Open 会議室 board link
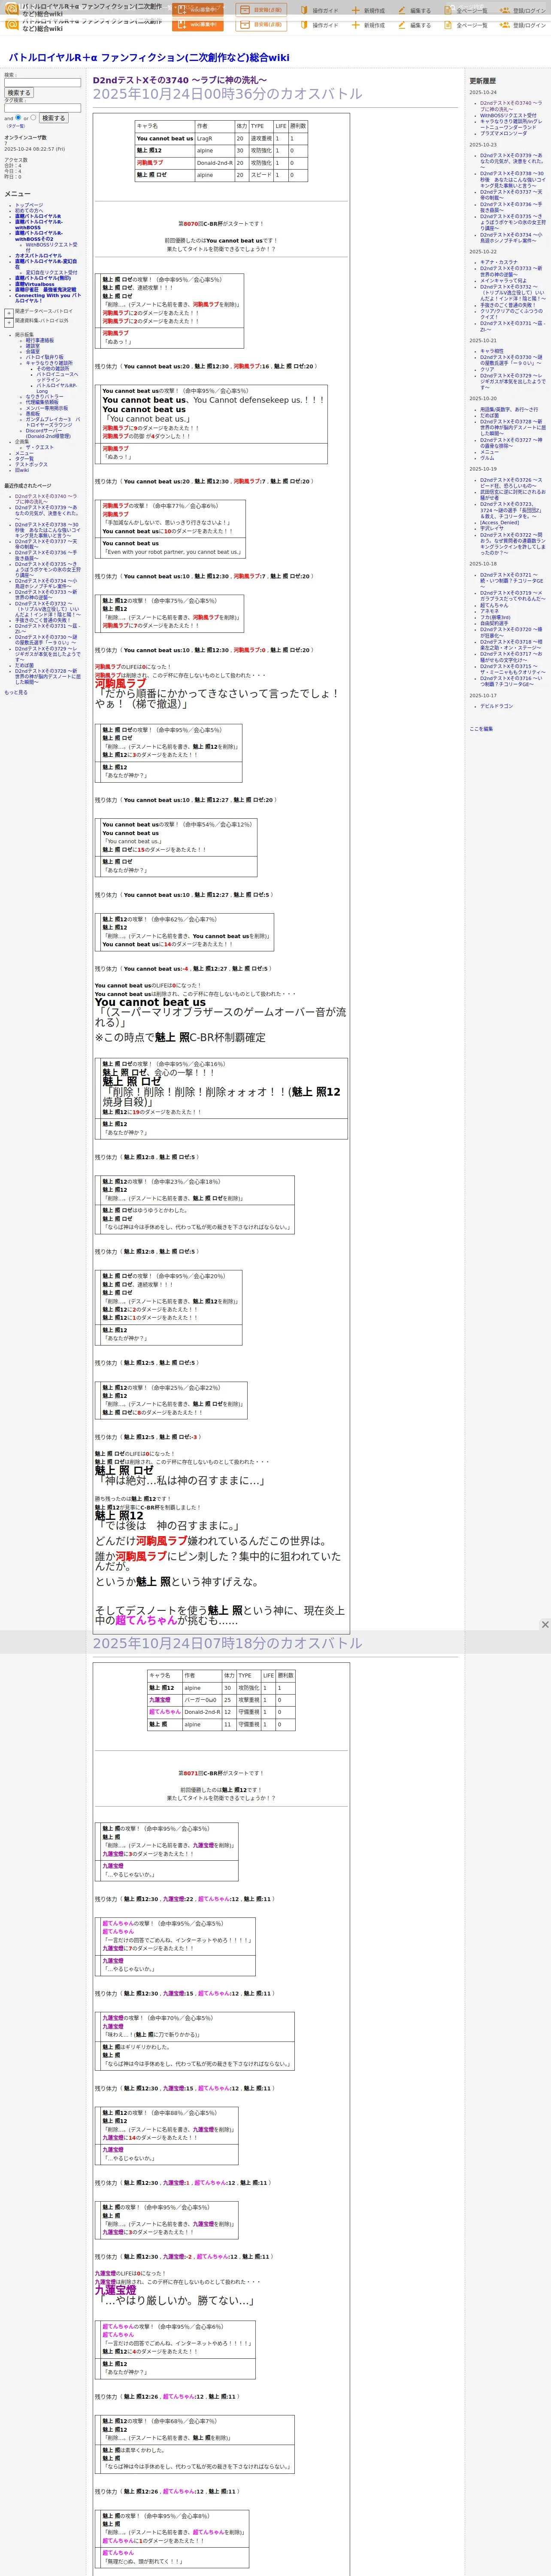The image size is (551, 2576). pyautogui.click(x=33, y=352)
